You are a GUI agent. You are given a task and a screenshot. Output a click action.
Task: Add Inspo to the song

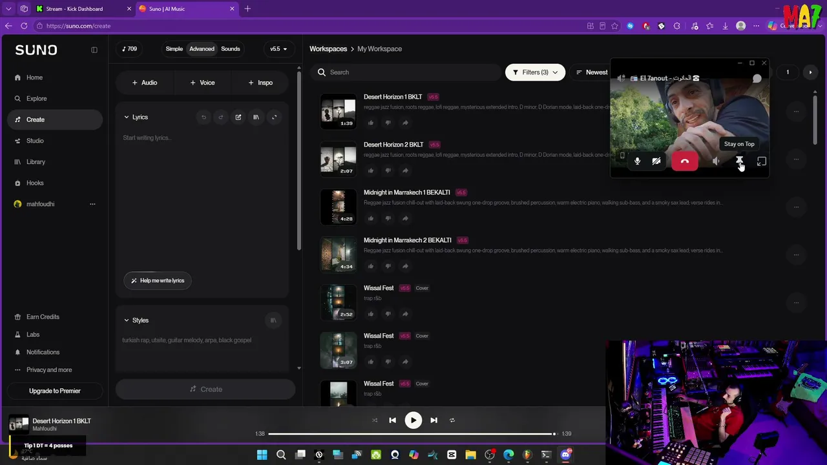[x=261, y=83]
